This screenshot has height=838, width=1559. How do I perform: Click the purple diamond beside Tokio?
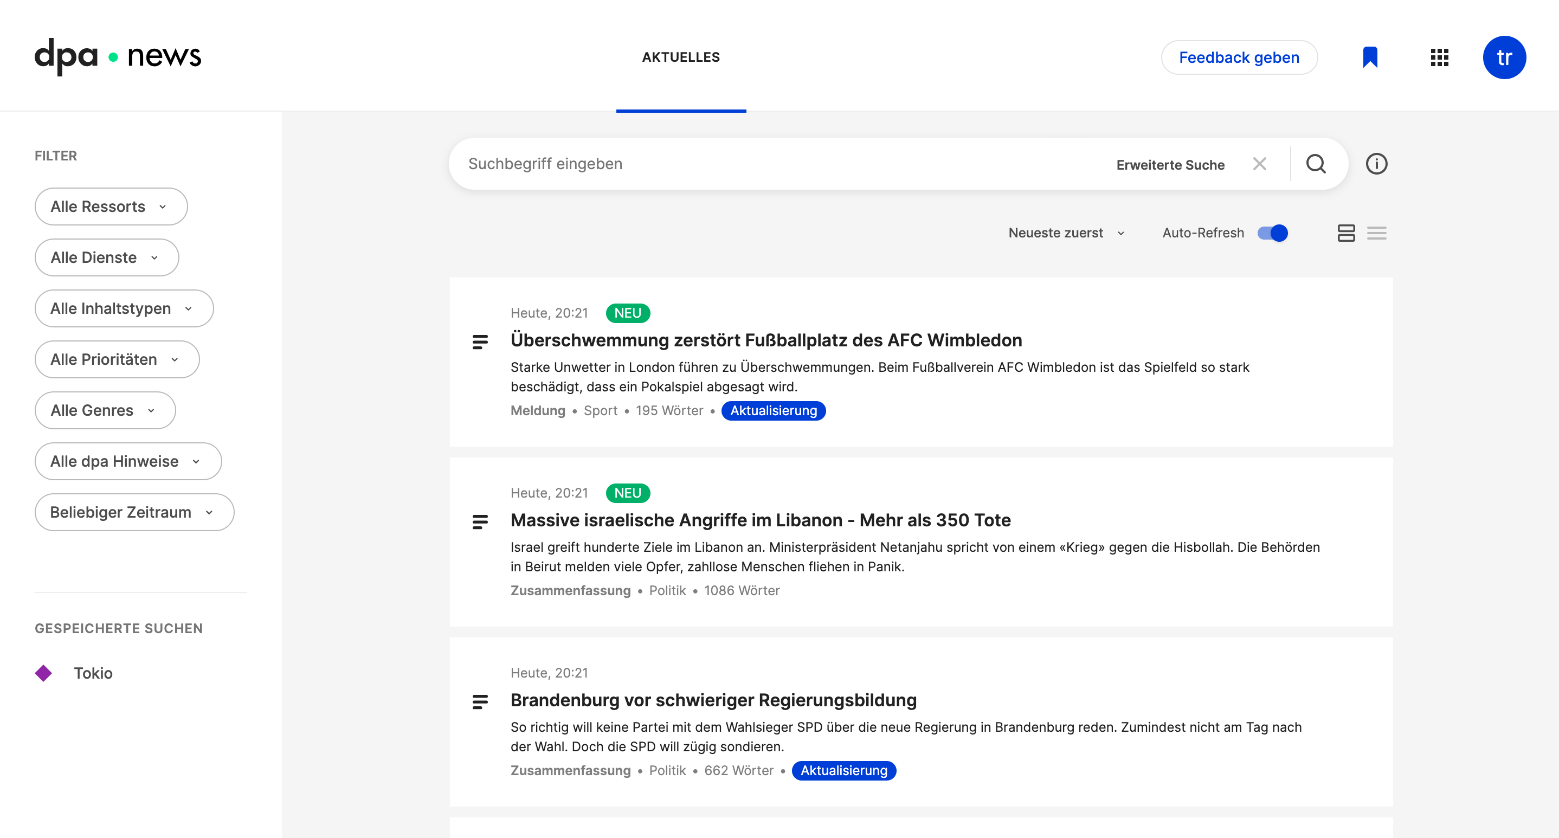43,673
